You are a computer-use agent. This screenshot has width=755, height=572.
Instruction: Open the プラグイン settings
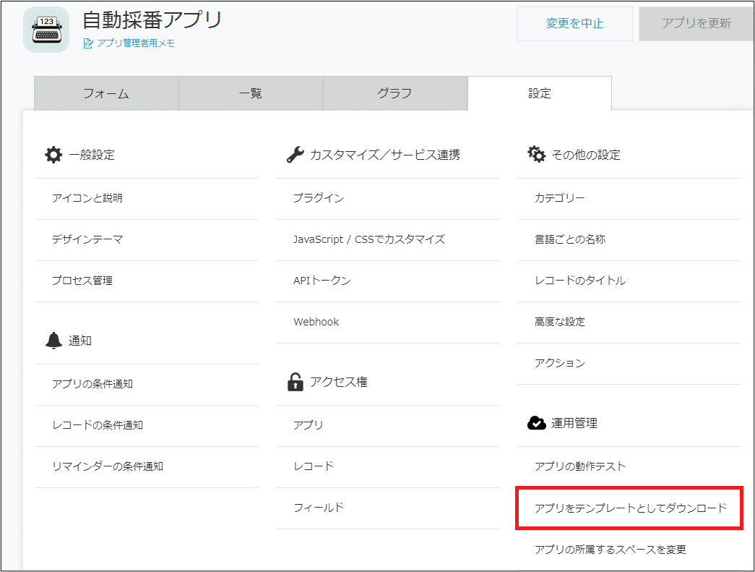tap(319, 198)
